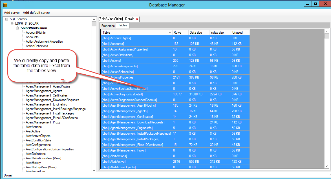Collapse the SolarWindsOrion database node
This screenshot has width=331, height=179.
tap(17, 28)
